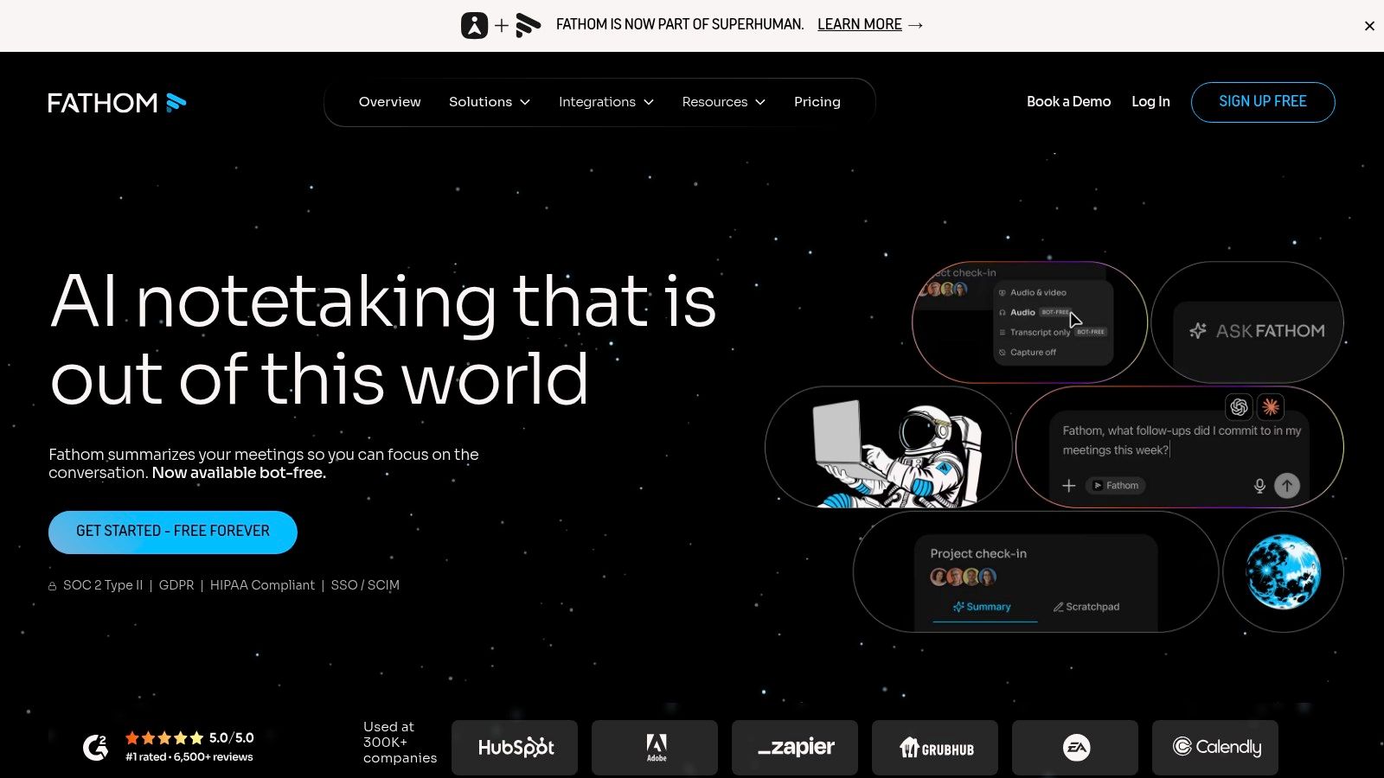Viewport: 1384px width, 778px height.
Task: Click the EA company logo
Action: tap(1075, 748)
